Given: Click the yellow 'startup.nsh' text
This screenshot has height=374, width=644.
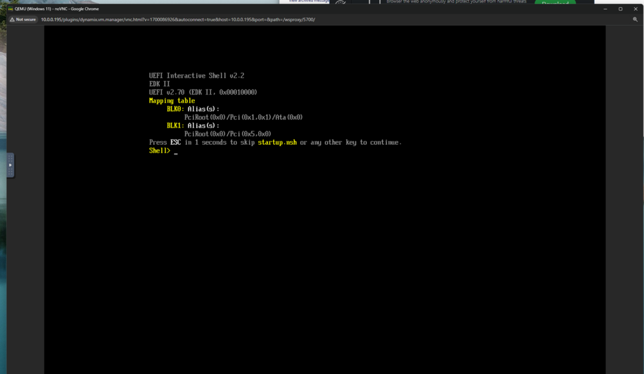Looking at the screenshot, I should [x=277, y=142].
